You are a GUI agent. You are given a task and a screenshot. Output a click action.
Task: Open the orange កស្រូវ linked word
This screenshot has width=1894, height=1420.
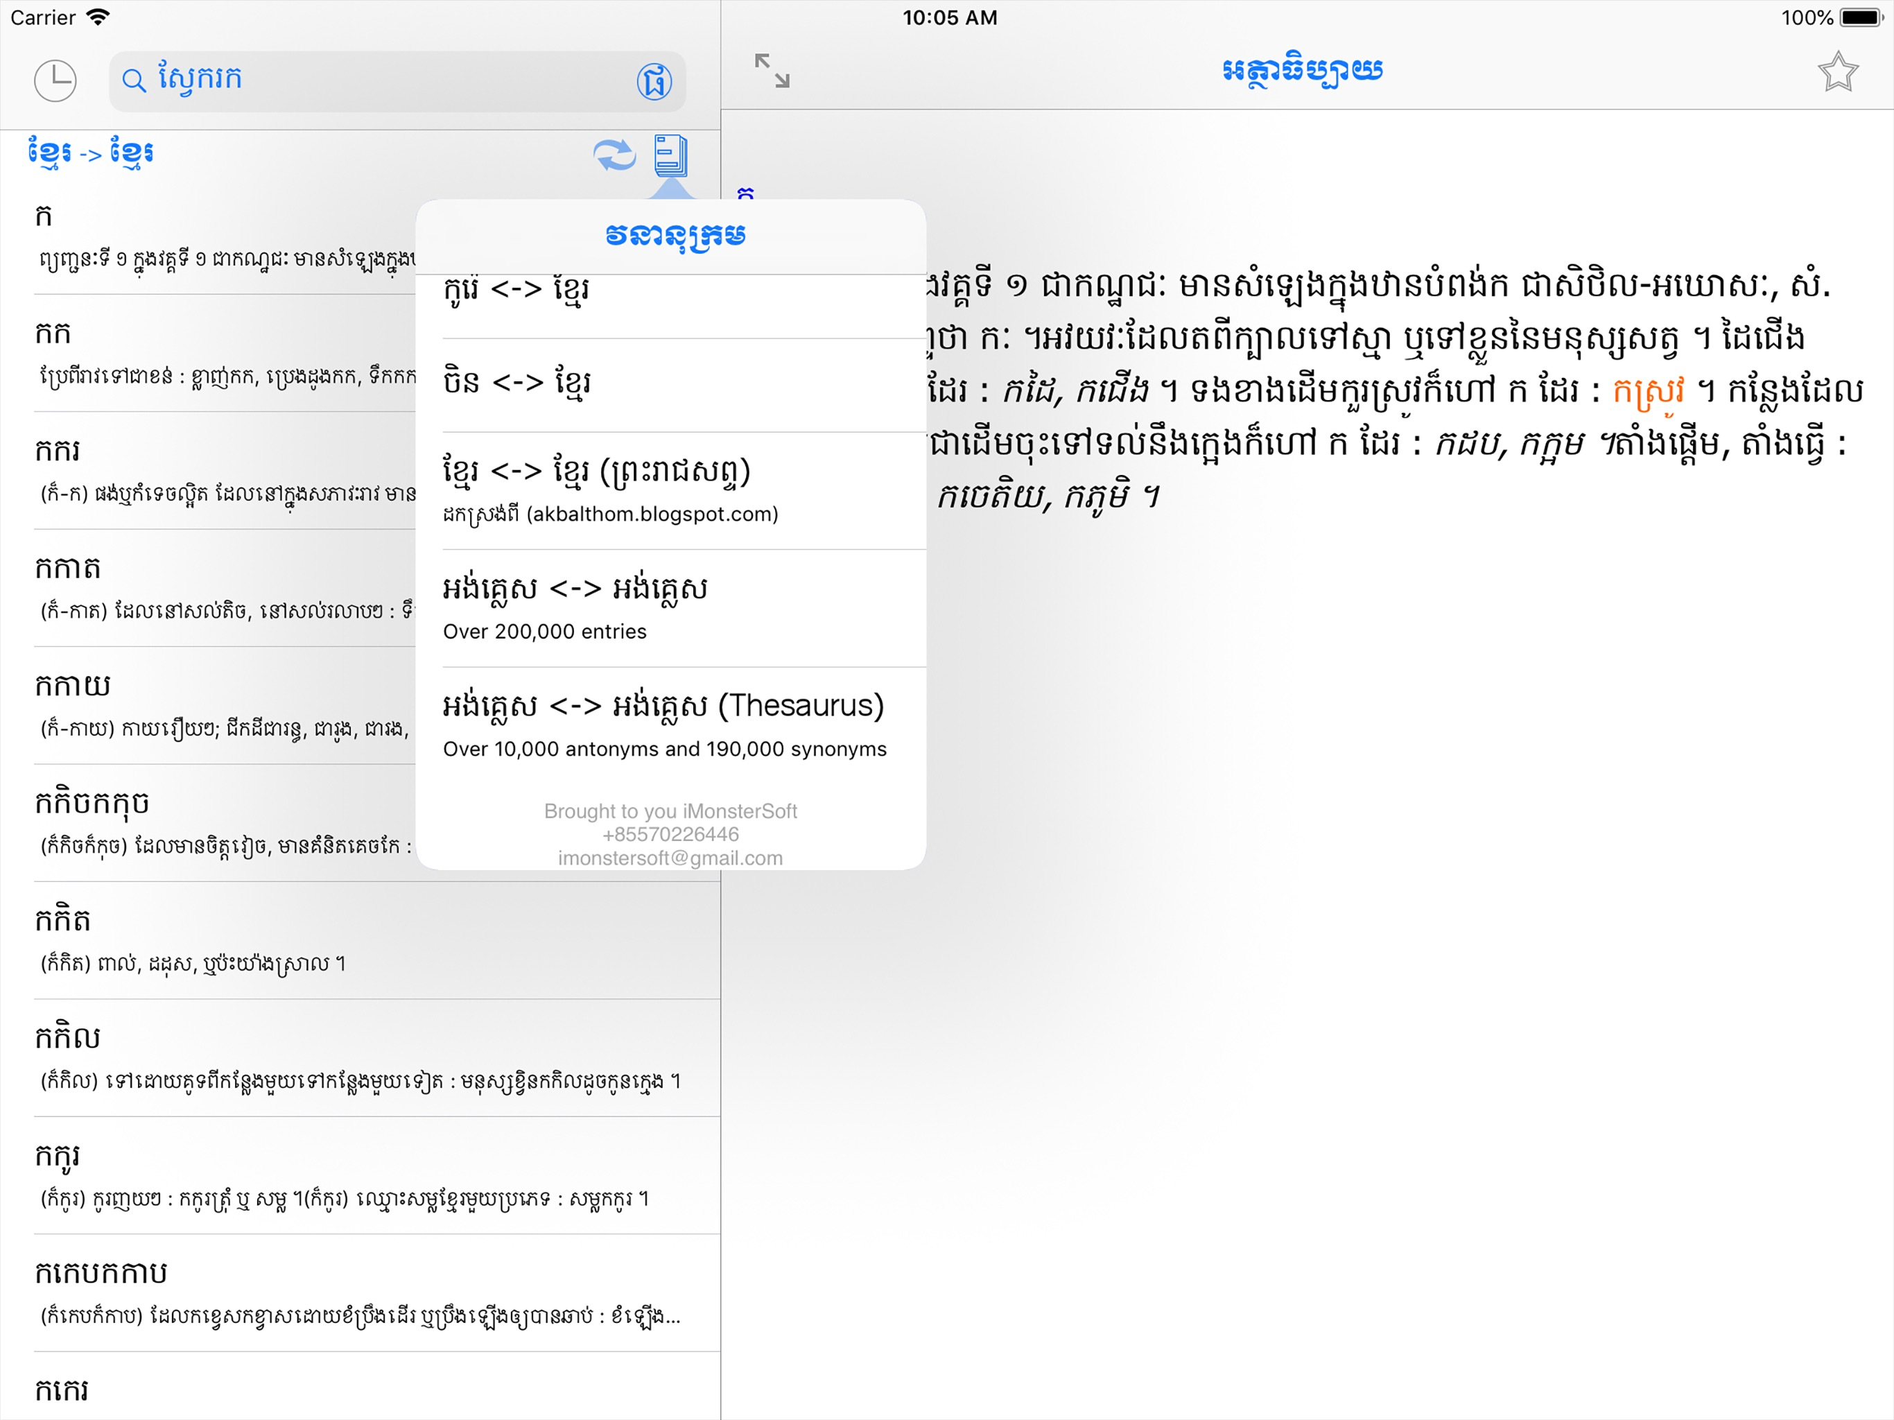(1649, 390)
